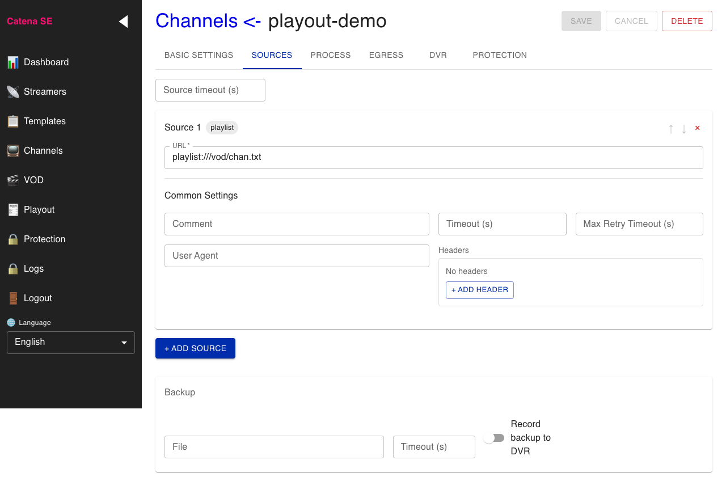This screenshot has width=726, height=481.
Task: Move Source 1 up with arrow
Action: [671, 129]
